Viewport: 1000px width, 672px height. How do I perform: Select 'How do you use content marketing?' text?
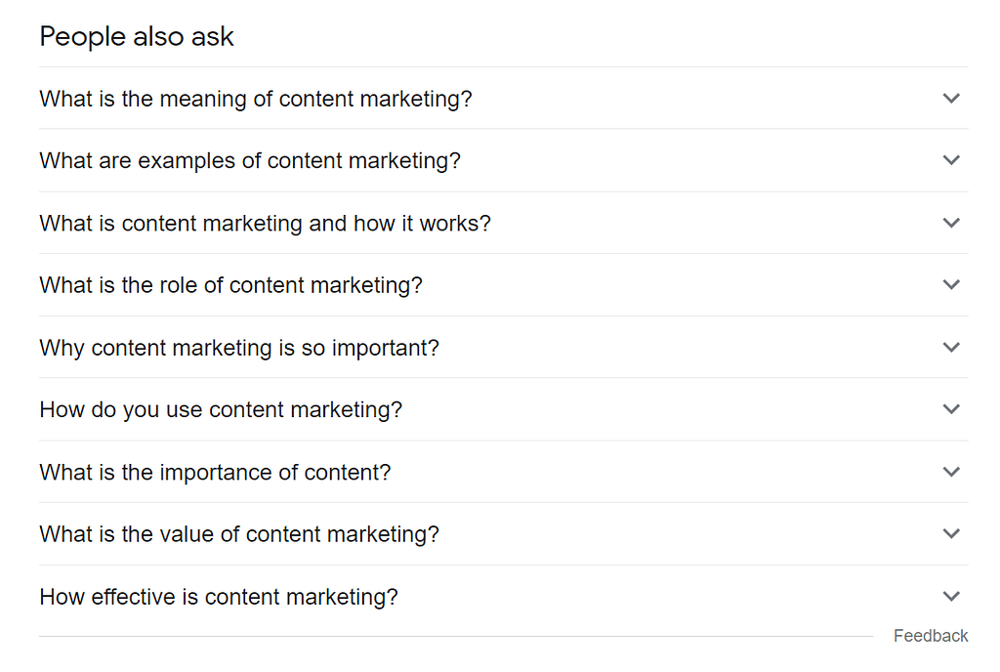(221, 410)
